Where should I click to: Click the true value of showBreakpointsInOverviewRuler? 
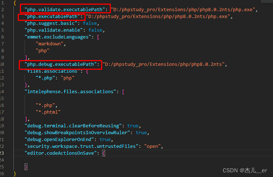[141, 133]
